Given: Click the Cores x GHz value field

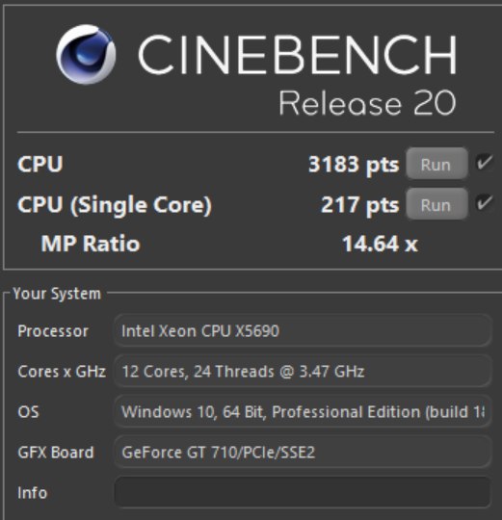Looking at the screenshot, I should click(303, 371).
